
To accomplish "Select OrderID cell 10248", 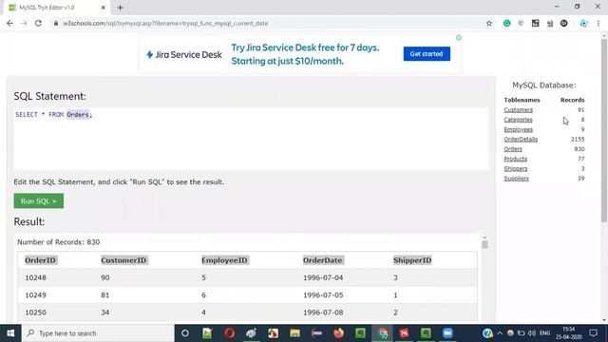I will (x=36, y=277).
